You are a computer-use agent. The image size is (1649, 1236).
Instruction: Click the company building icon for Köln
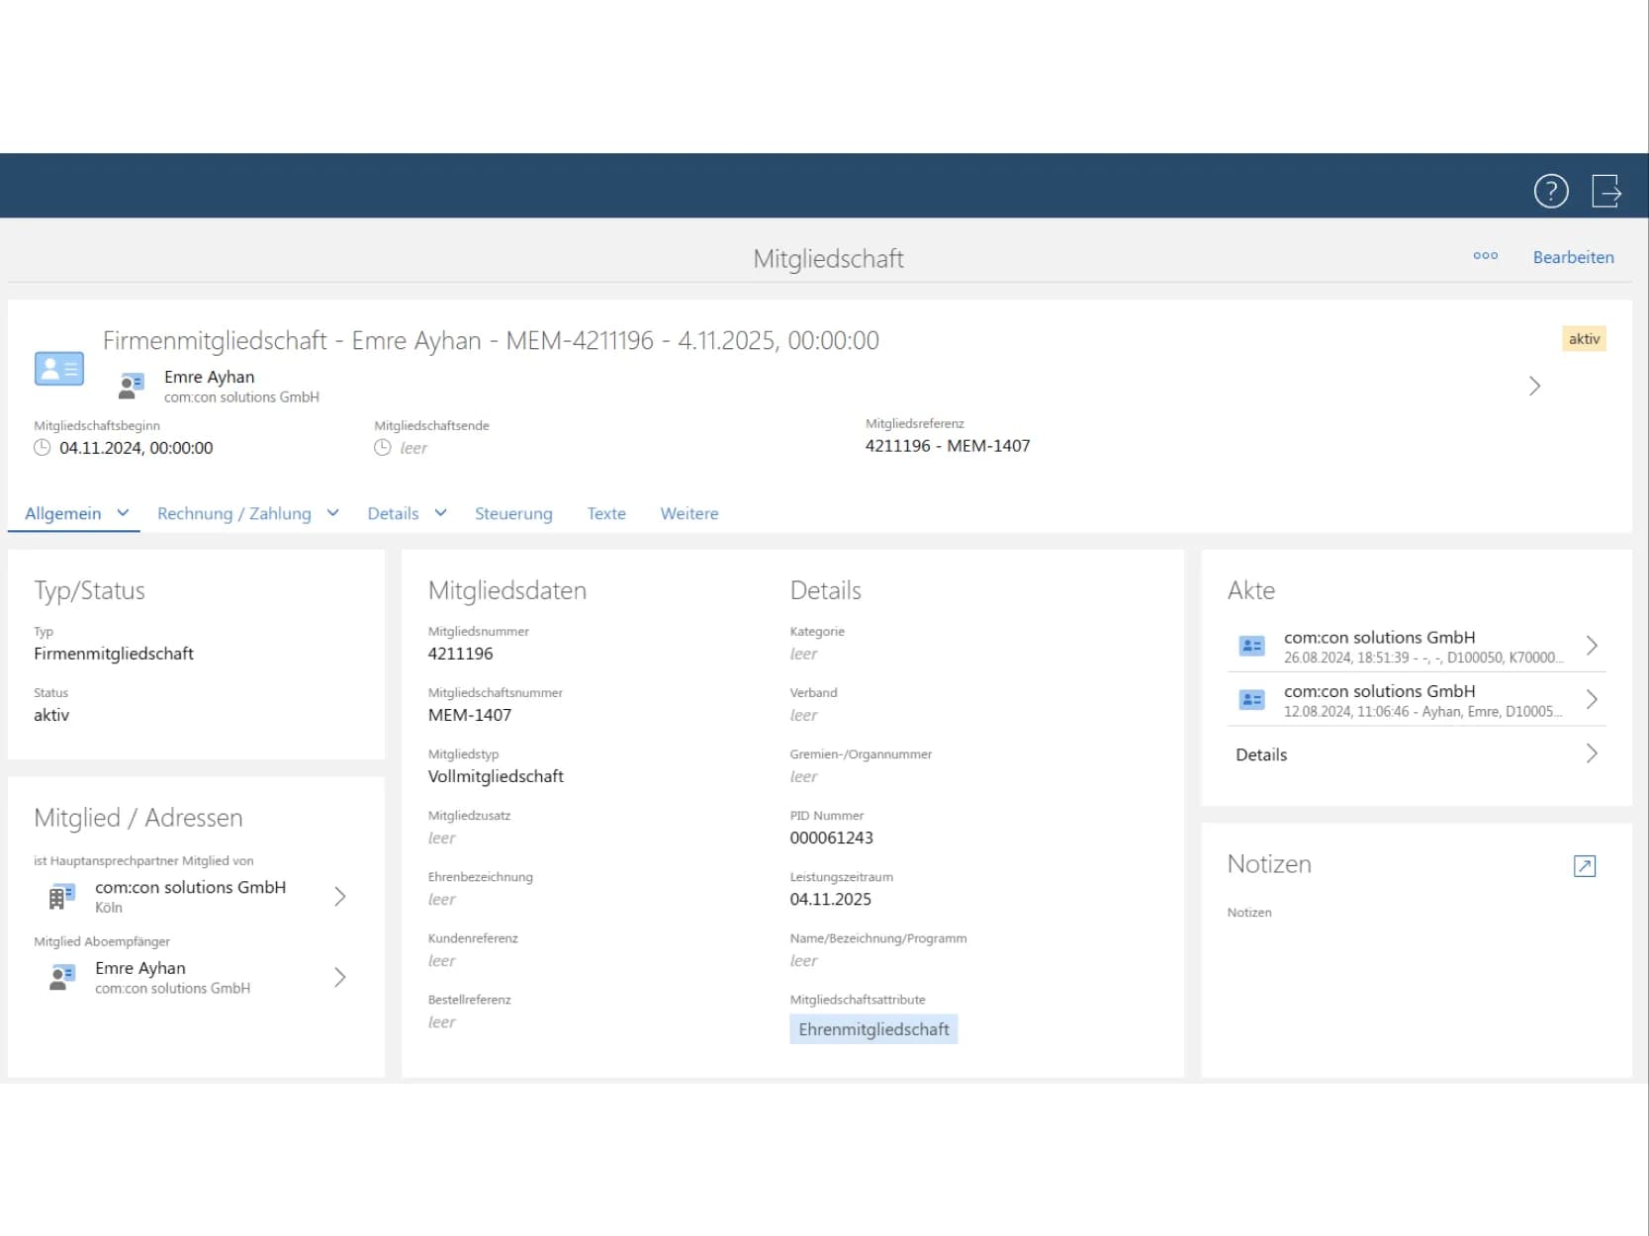(61, 897)
